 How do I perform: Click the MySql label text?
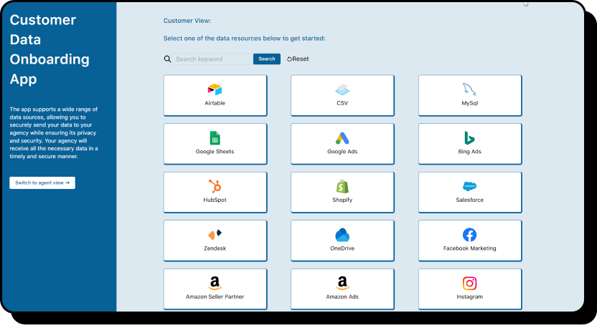pyautogui.click(x=469, y=103)
